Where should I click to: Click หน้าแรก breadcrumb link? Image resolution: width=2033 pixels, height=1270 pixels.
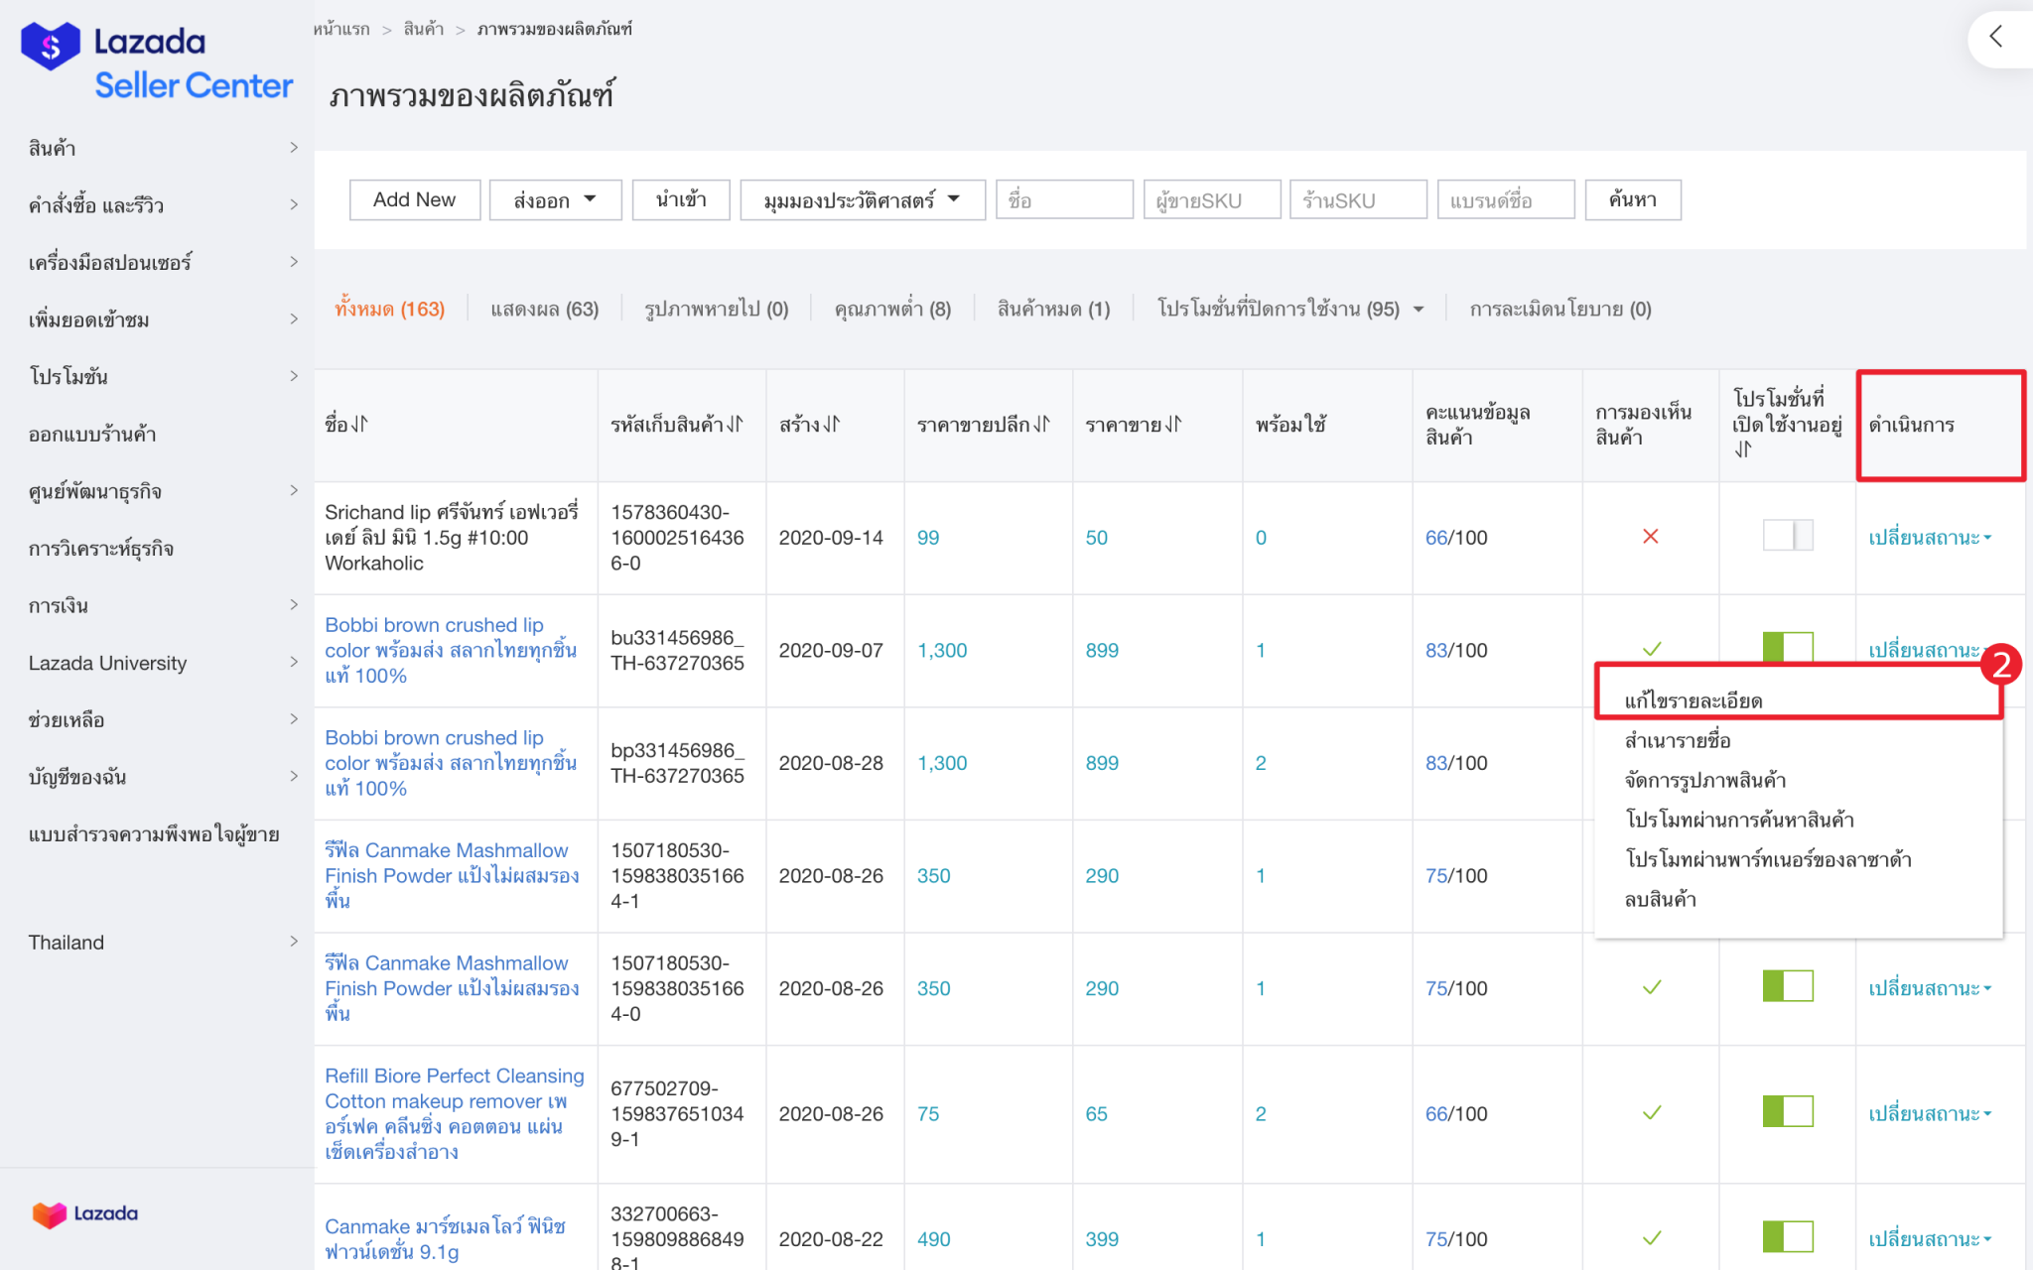[341, 29]
